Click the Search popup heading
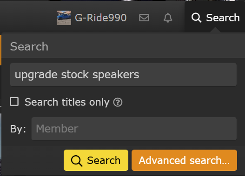The height and width of the screenshot is (176, 245). tap(29, 46)
